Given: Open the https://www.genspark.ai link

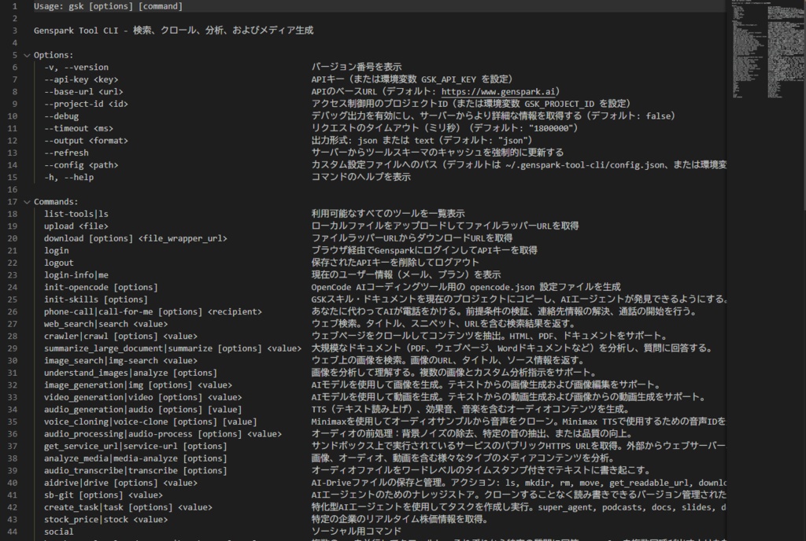Looking at the screenshot, I should pyautogui.click(x=498, y=91).
